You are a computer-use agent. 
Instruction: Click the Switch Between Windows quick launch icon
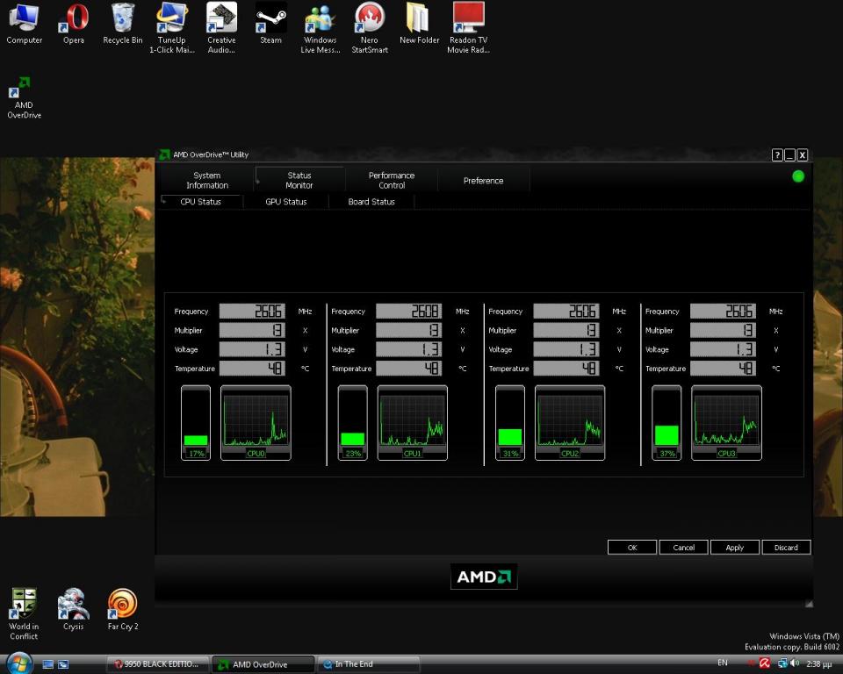pyautogui.click(x=63, y=664)
